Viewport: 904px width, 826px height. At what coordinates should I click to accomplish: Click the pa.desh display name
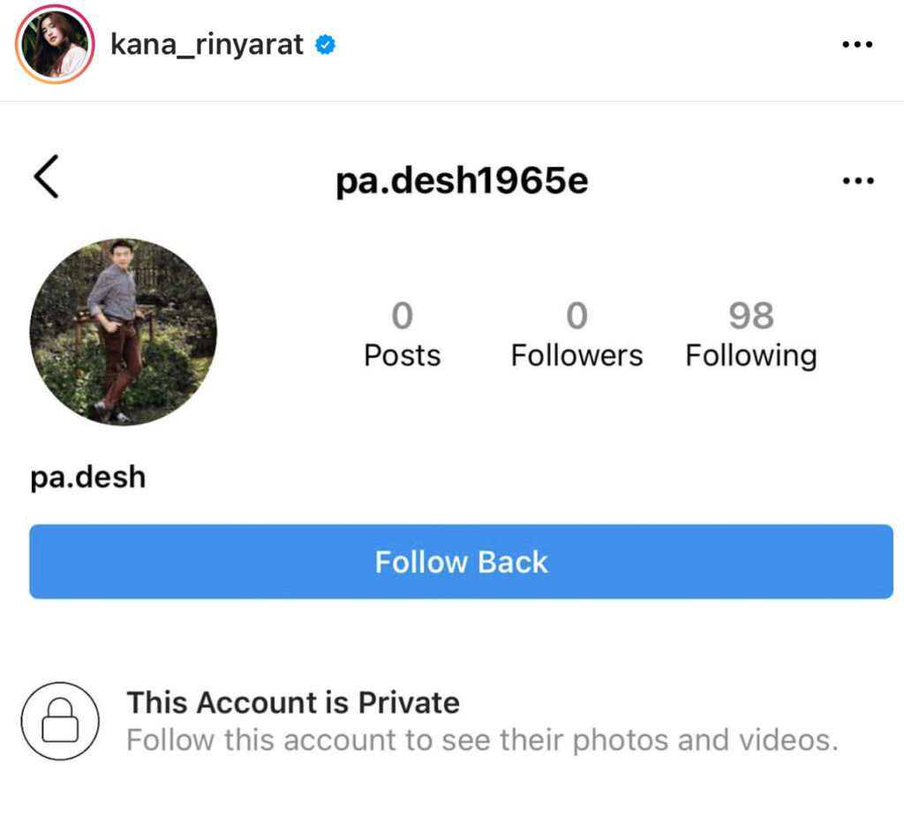pos(87,477)
